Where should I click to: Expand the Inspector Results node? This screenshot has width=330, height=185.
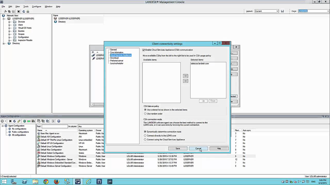point(10,40)
